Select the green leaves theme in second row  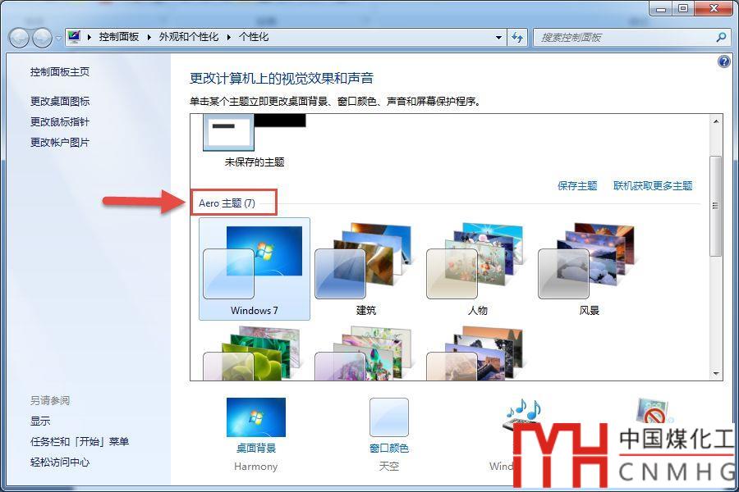point(255,353)
